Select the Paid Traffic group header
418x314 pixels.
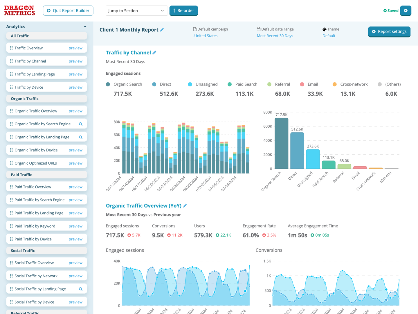(x=47, y=175)
